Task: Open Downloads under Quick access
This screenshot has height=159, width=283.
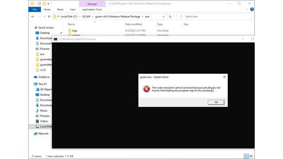Action: click(44, 38)
